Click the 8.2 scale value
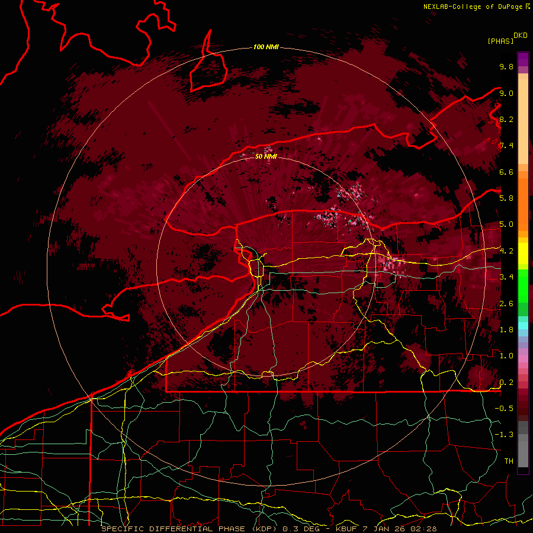This screenshot has height=533, width=533. click(506, 119)
